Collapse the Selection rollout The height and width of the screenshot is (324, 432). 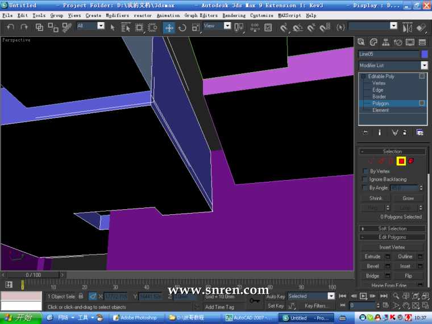pos(392,152)
